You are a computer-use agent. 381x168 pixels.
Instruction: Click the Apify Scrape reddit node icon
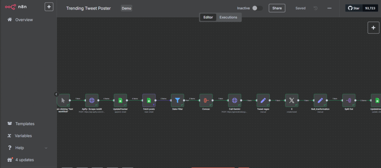click(92, 100)
